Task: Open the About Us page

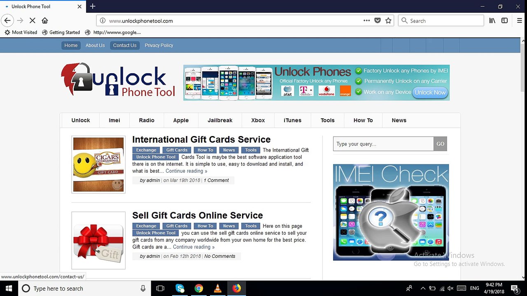Action: pyautogui.click(x=95, y=45)
